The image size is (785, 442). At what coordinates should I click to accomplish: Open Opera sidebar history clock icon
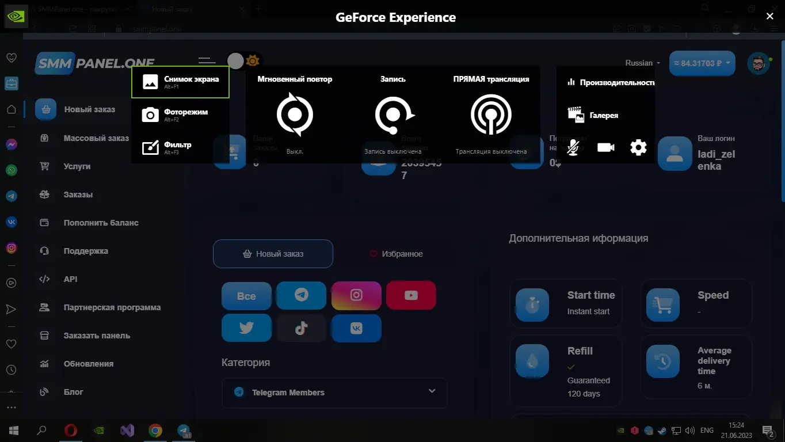coord(11,370)
